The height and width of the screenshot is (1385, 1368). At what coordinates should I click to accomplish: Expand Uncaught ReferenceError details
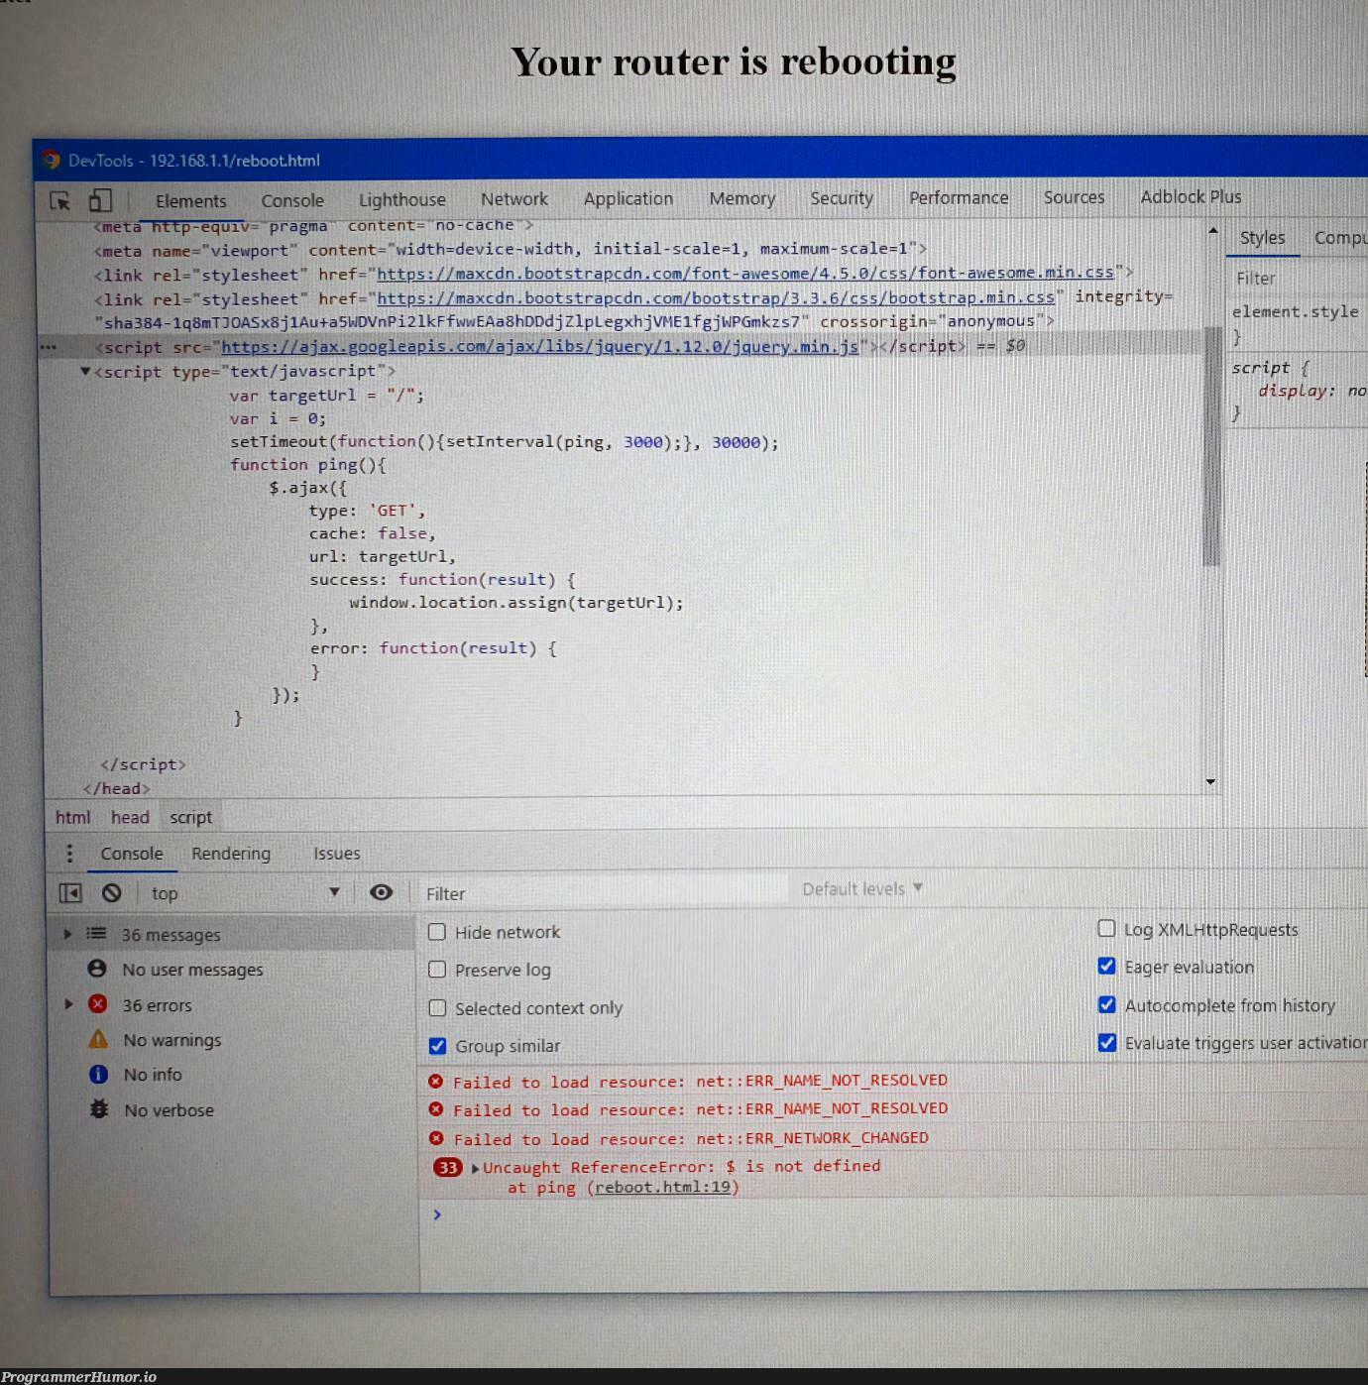[476, 1168]
